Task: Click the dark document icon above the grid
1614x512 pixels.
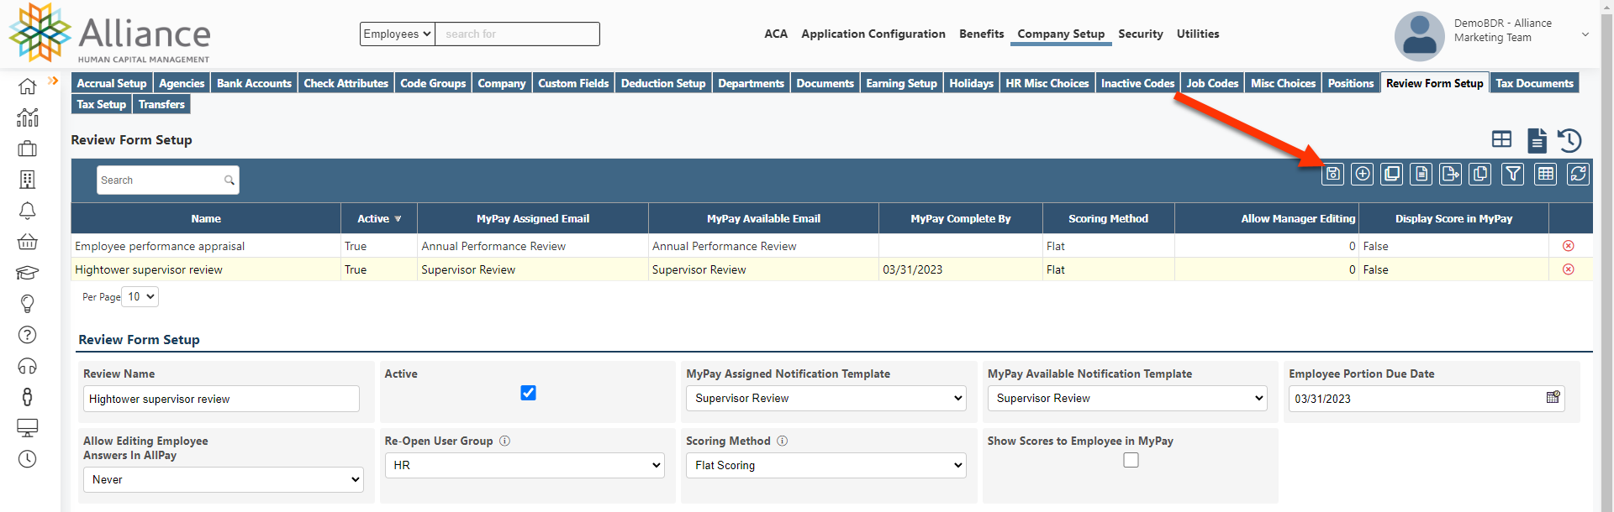Action: click(1537, 140)
